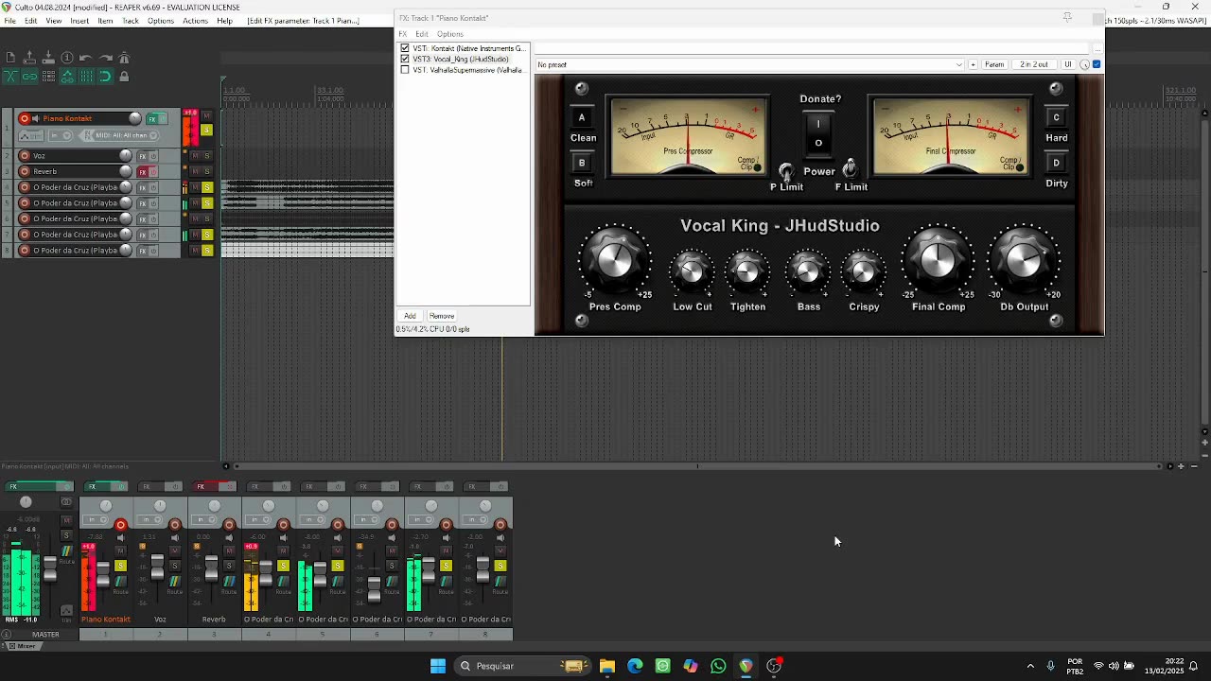Open the File menu
Image resolution: width=1211 pixels, height=681 pixels.
pyautogui.click(x=9, y=21)
